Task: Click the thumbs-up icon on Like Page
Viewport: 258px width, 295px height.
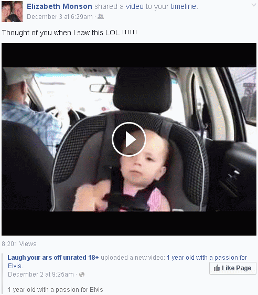Action: click(x=217, y=268)
